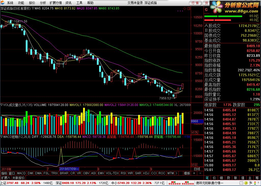Screen dimensions: 261x186
Task: Switch to the OBV indicator tab
Action: coord(86,173)
